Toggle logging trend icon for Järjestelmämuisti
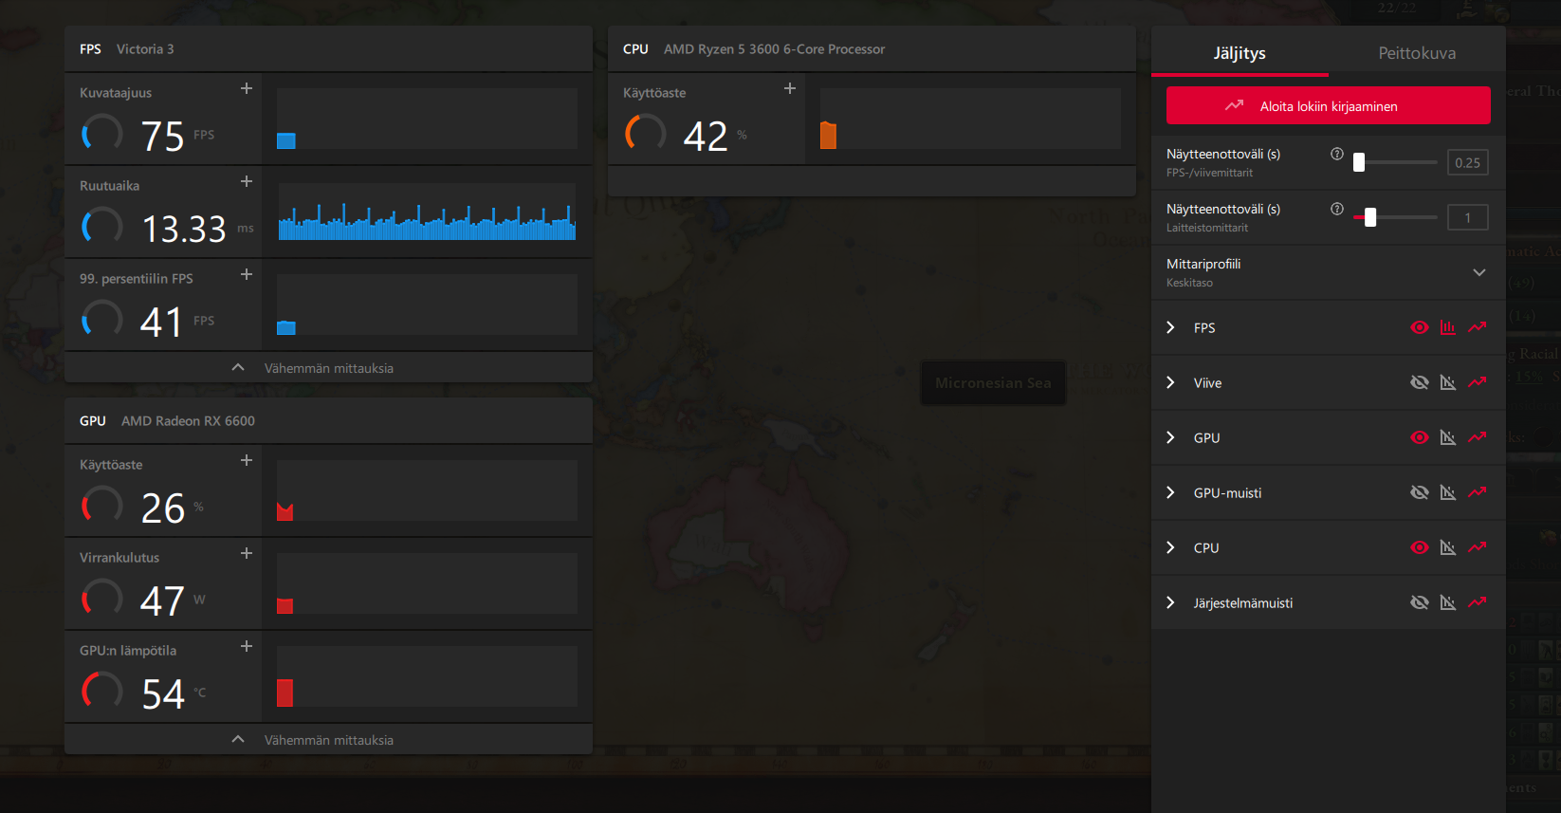 (x=1478, y=602)
